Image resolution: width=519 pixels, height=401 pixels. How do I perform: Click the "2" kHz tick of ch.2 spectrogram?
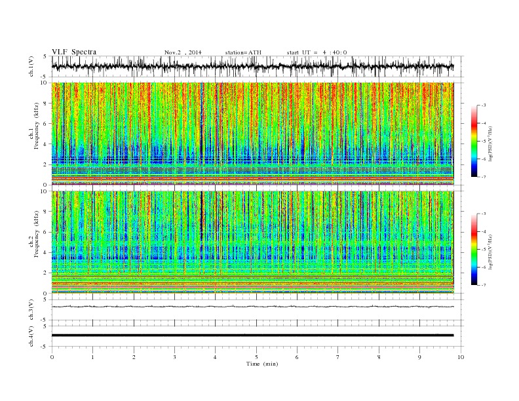click(45, 273)
